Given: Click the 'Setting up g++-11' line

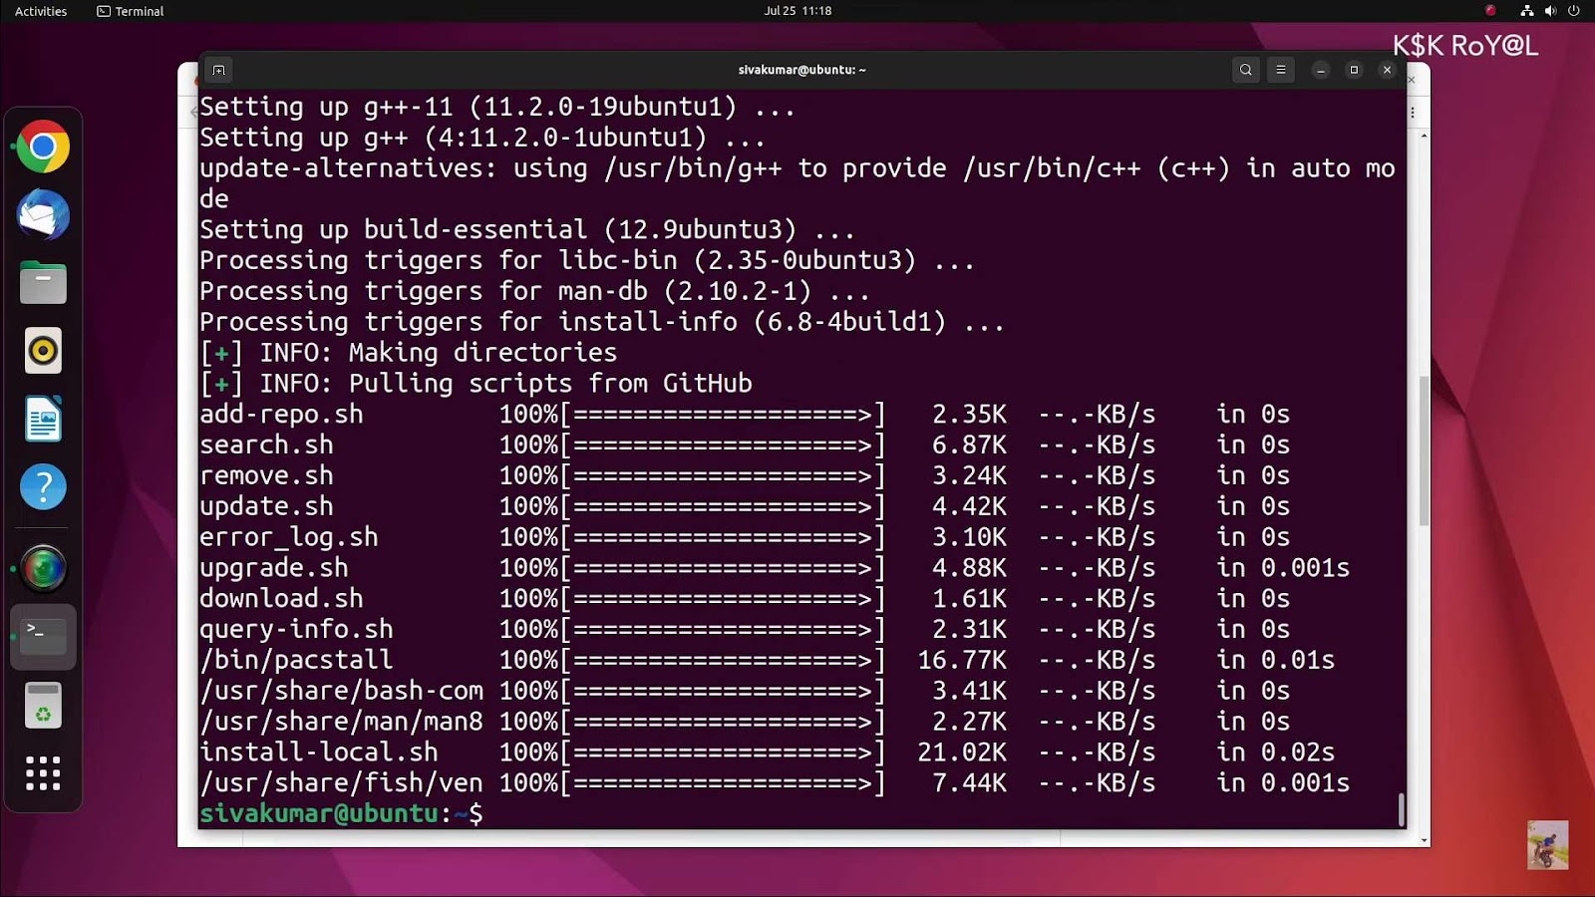Looking at the screenshot, I should click(x=497, y=107).
